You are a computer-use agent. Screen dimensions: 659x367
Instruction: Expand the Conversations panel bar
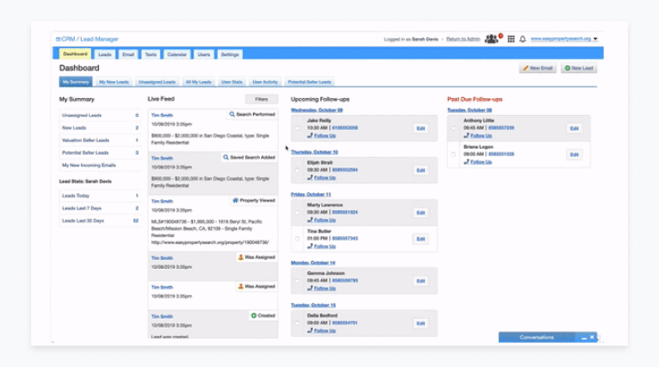[536, 338]
